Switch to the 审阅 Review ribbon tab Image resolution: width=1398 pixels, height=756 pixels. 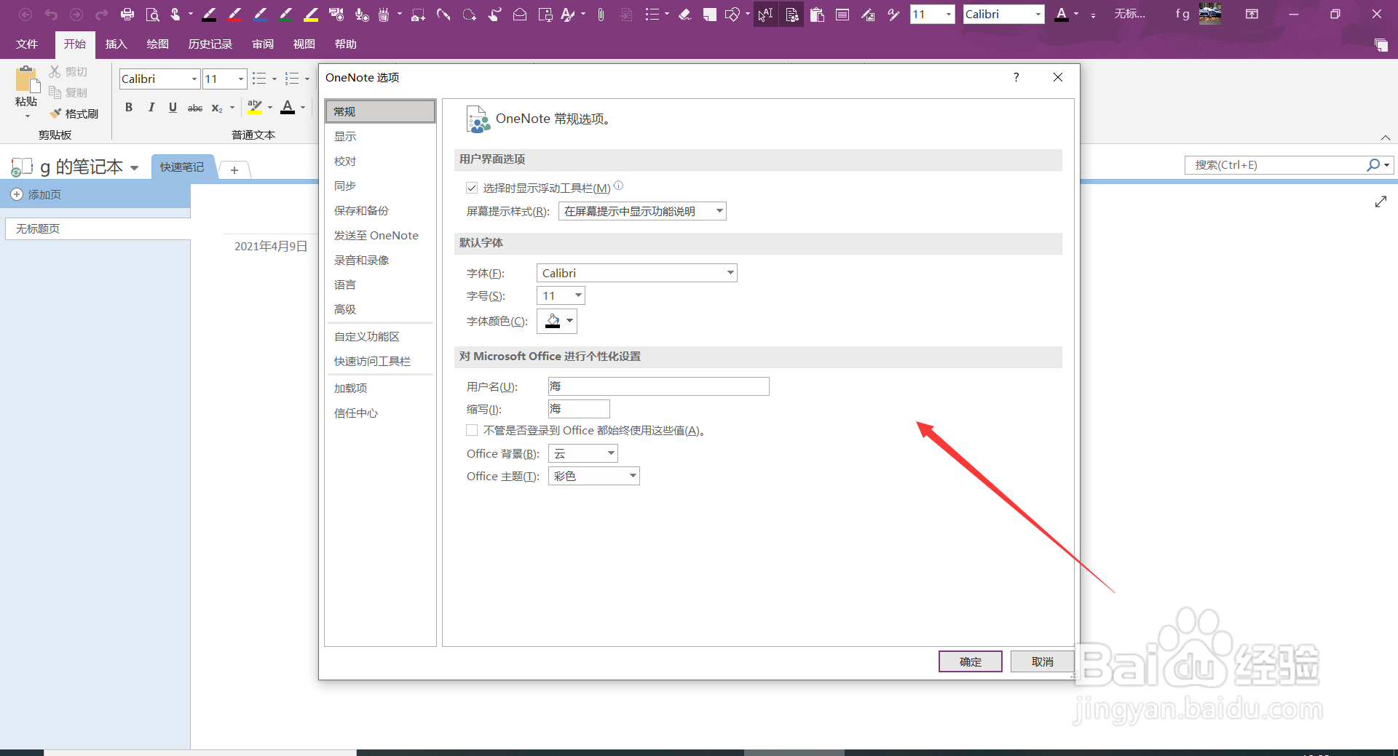click(263, 44)
